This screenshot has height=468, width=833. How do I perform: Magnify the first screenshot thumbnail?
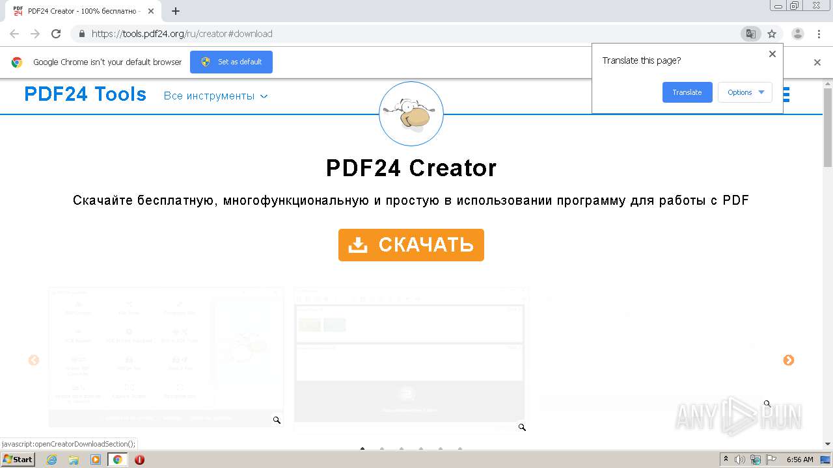[x=277, y=421]
